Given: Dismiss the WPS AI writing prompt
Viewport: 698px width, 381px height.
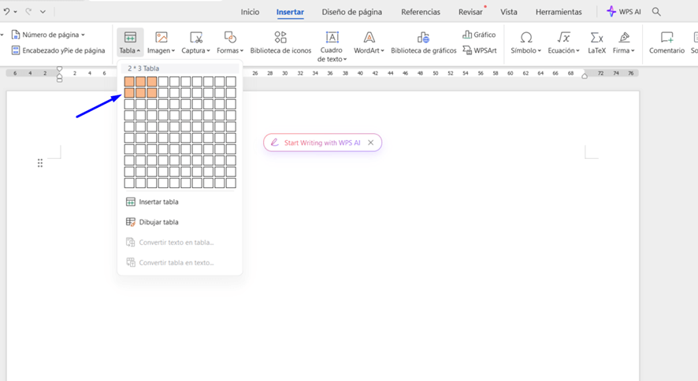Looking at the screenshot, I should click(x=371, y=143).
